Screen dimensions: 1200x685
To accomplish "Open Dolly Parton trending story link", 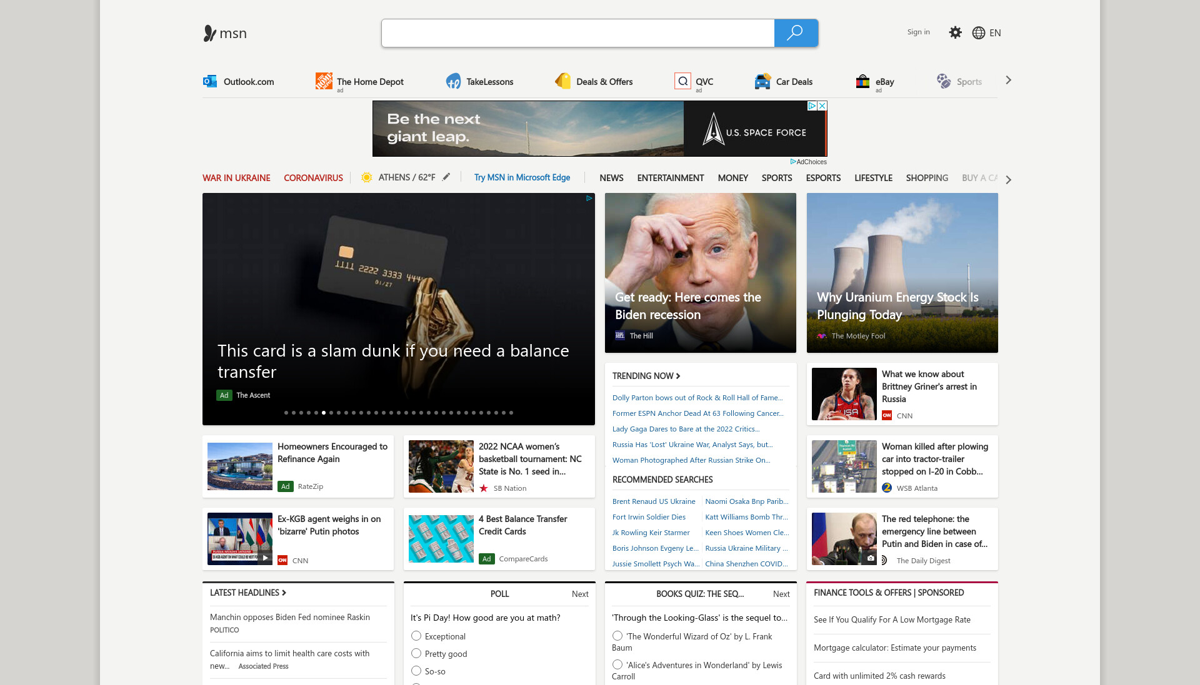I will point(697,398).
